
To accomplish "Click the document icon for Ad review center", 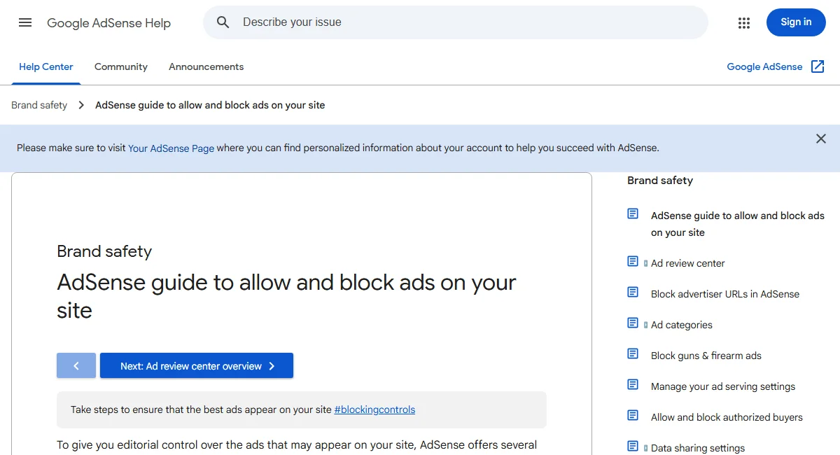I will coord(633,261).
